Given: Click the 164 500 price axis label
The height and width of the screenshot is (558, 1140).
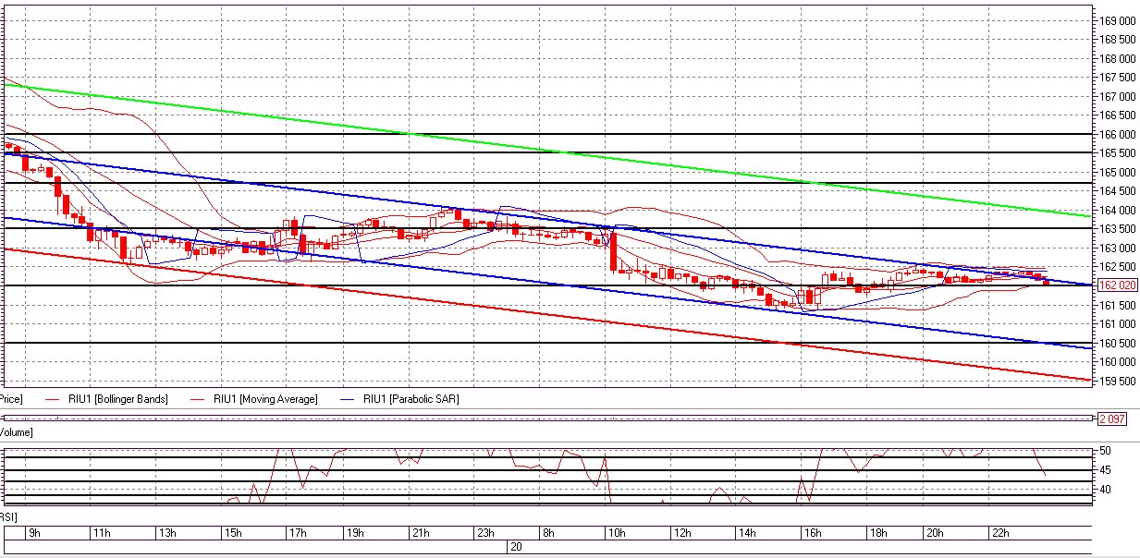Looking at the screenshot, I should coord(1119,191).
